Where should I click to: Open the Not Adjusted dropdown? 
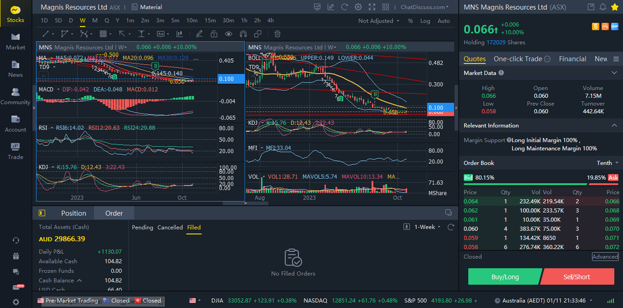pyautogui.click(x=379, y=21)
